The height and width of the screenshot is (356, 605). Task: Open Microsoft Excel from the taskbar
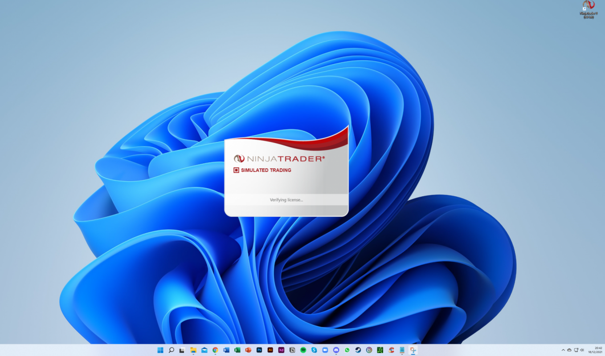(237, 350)
